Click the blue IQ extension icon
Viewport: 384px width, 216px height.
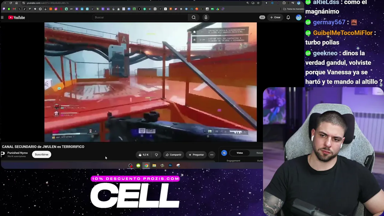[x=224, y=153]
